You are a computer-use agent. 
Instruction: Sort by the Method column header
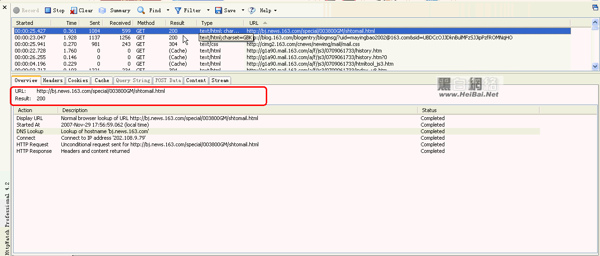(x=150, y=23)
